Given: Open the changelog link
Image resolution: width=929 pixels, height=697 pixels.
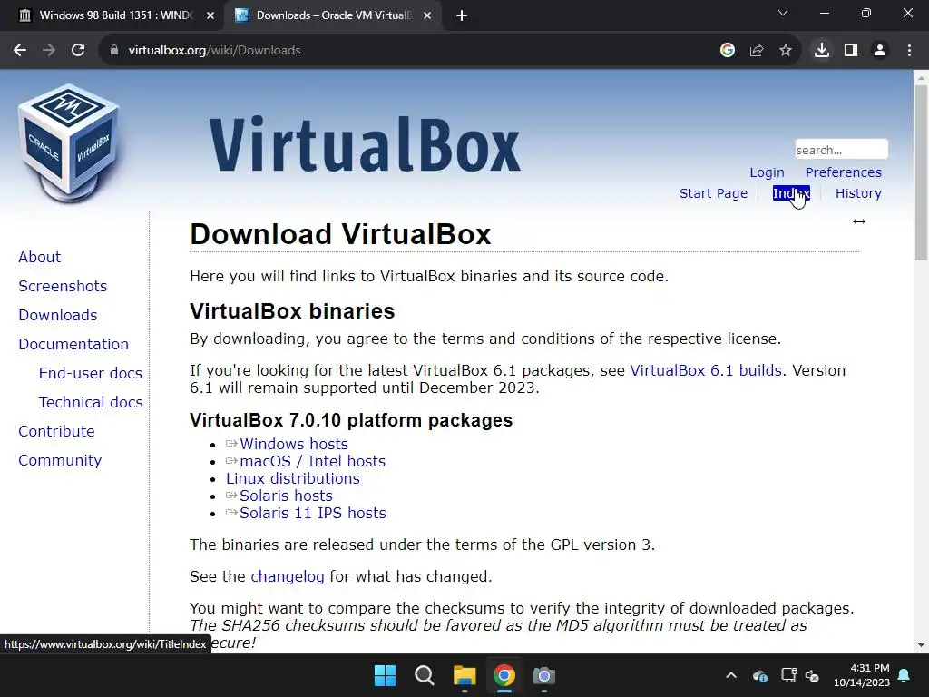Looking at the screenshot, I should tap(288, 576).
